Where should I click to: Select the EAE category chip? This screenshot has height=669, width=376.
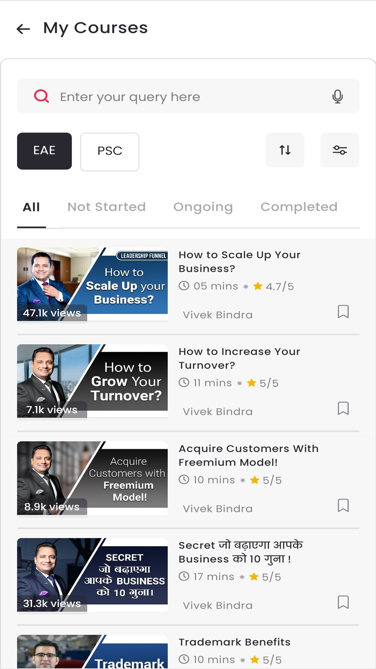(x=44, y=151)
